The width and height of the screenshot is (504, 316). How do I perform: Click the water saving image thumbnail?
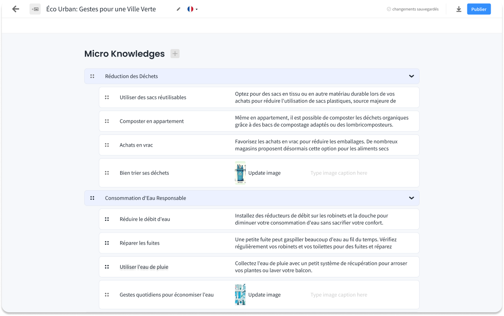click(240, 294)
